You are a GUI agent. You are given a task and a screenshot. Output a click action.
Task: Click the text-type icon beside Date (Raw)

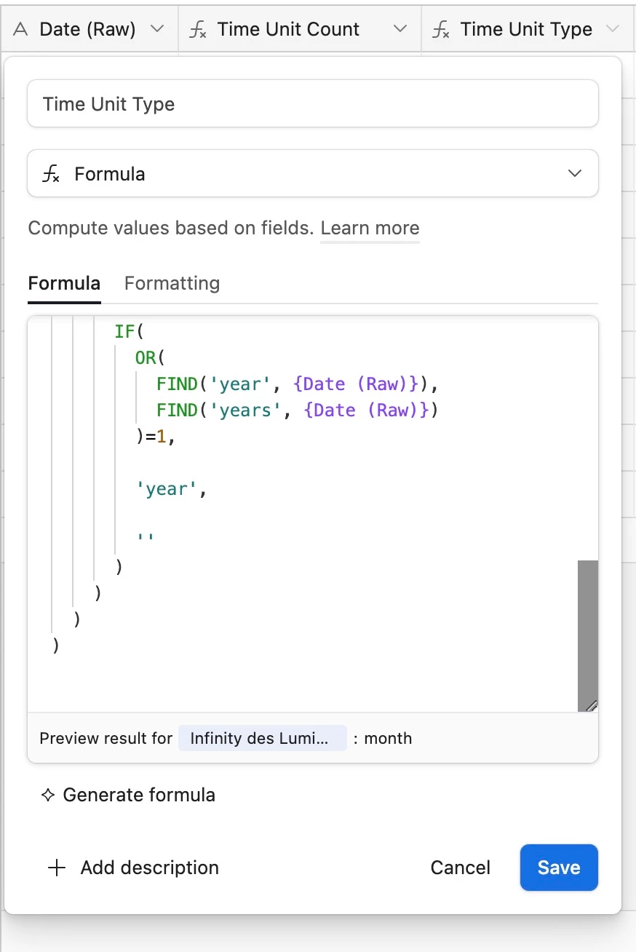(x=22, y=30)
